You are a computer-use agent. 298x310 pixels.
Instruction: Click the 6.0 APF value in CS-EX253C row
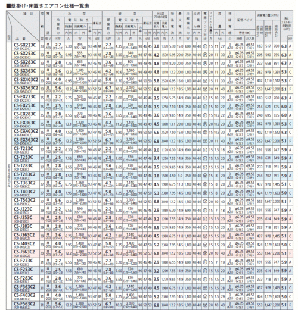(284, 107)
